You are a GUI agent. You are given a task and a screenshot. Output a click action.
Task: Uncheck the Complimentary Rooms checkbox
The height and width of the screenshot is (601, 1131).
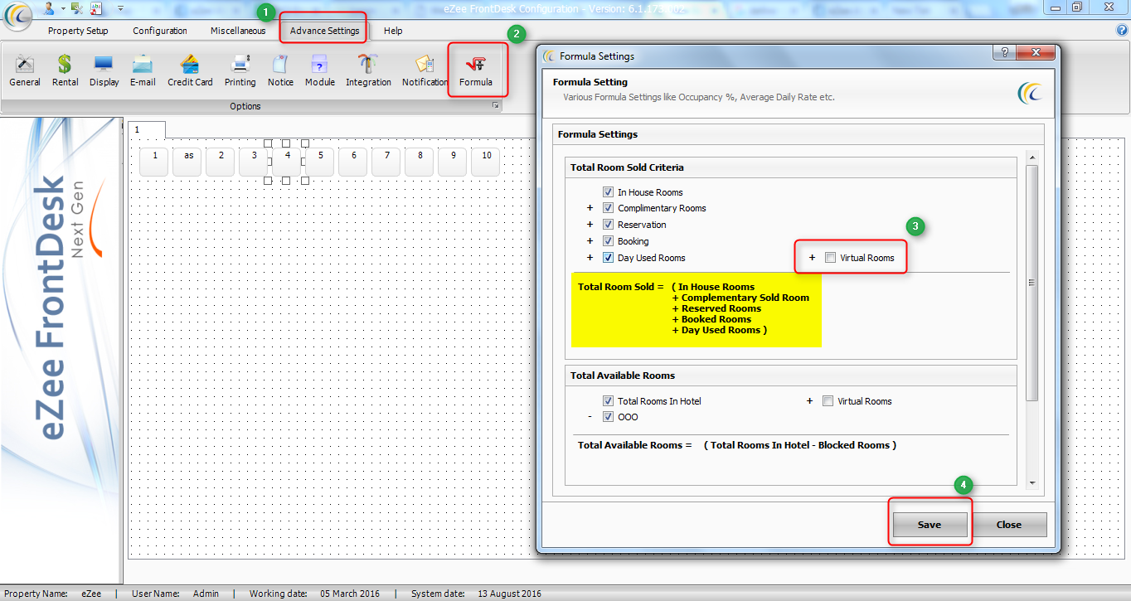pos(608,208)
